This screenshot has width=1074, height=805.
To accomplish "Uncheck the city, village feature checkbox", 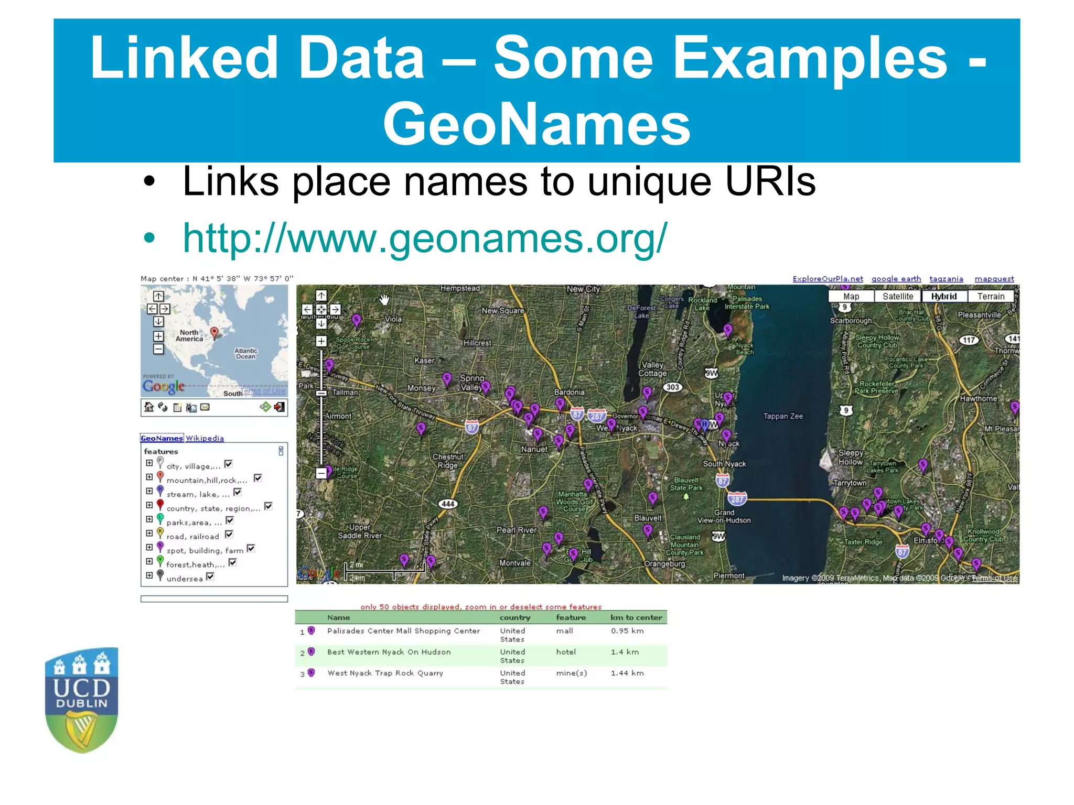I will [228, 464].
